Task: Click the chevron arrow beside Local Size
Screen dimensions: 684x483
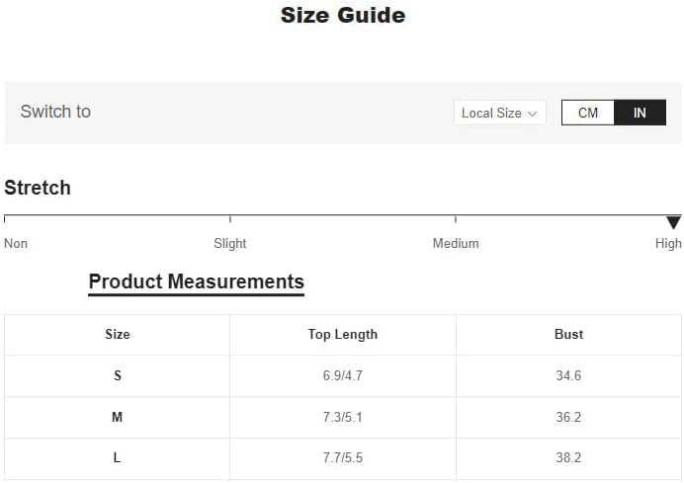Action: tap(533, 114)
